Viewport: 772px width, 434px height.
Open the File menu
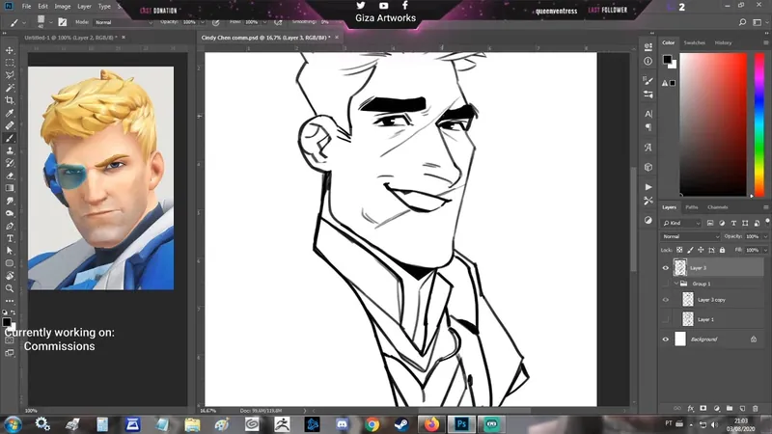(x=27, y=7)
